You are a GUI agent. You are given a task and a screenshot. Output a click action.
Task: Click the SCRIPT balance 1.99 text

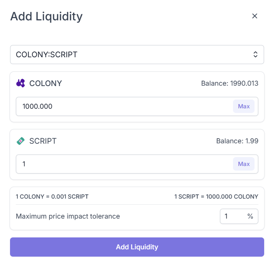pyautogui.click(x=237, y=141)
